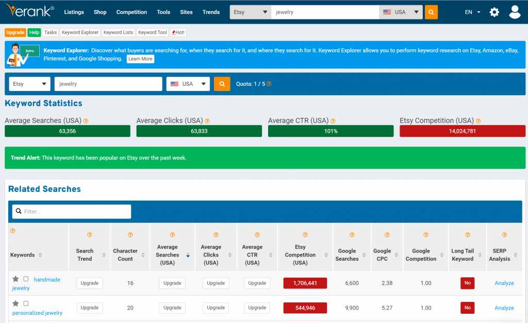Sort by Search Trend column arrows
The height and width of the screenshot is (323, 528).
click(x=104, y=255)
